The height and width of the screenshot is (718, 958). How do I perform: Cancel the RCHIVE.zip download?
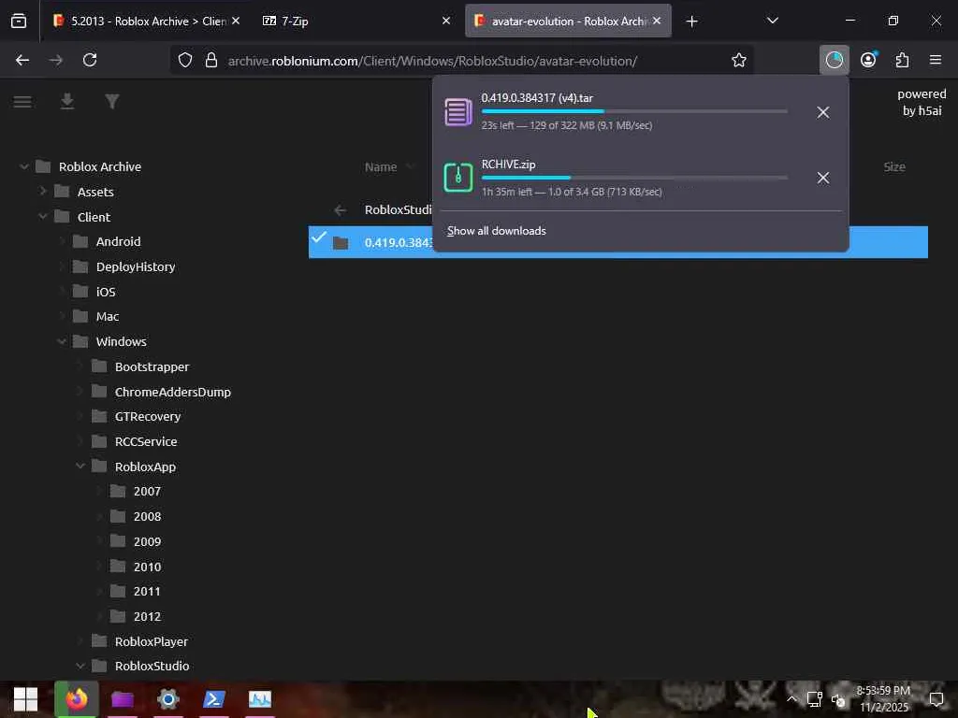(823, 178)
